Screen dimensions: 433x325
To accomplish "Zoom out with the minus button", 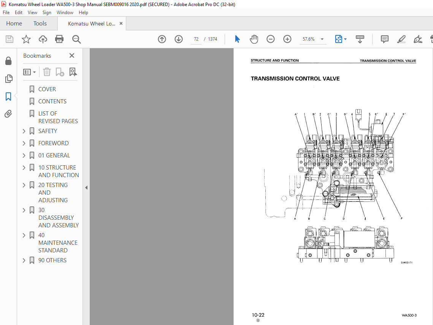I will [x=271, y=39].
